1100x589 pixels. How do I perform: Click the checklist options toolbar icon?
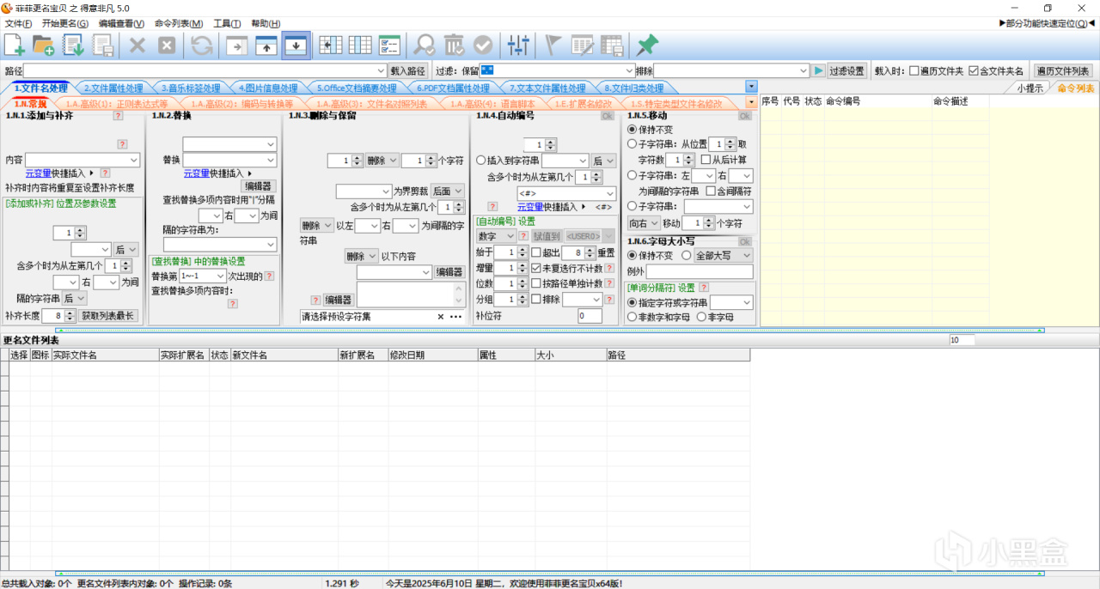click(389, 45)
